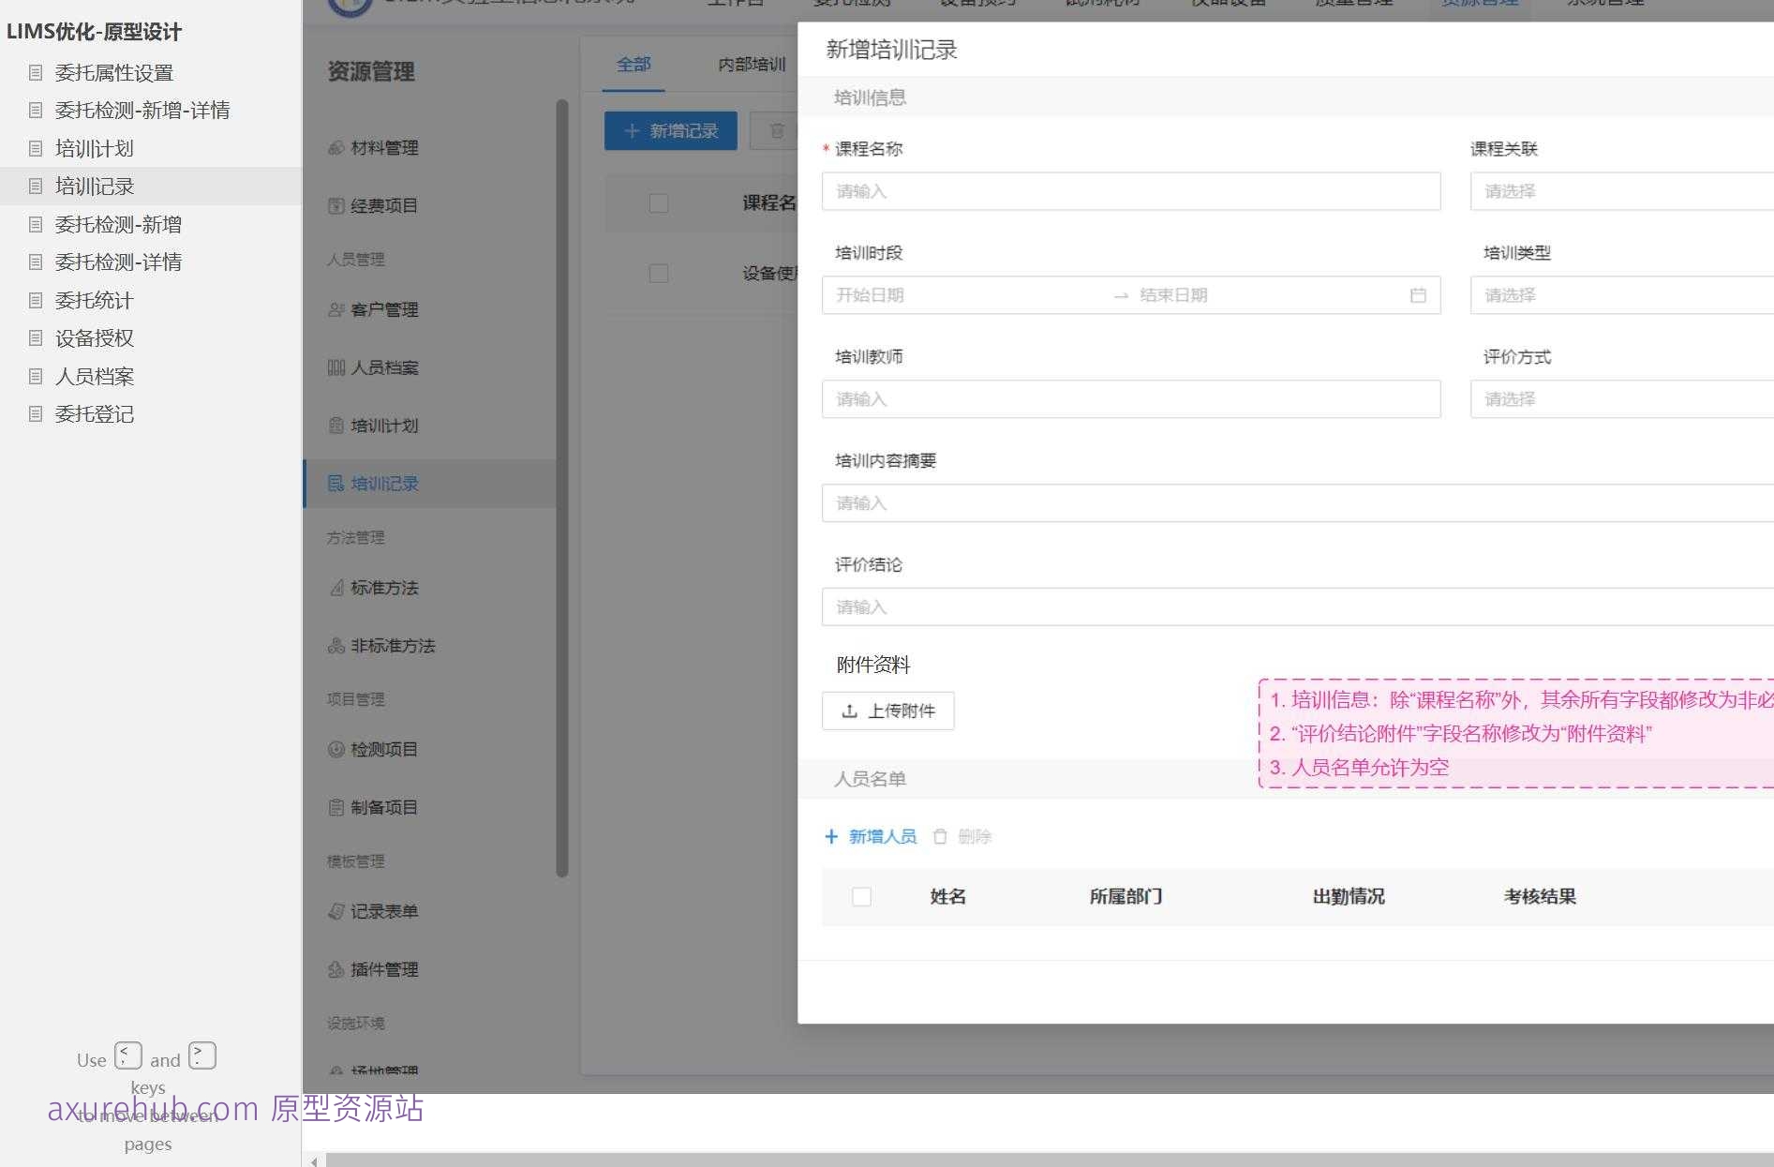This screenshot has width=1774, height=1167.
Task: Click the 设备授权 page icon
Action: tap(36, 337)
